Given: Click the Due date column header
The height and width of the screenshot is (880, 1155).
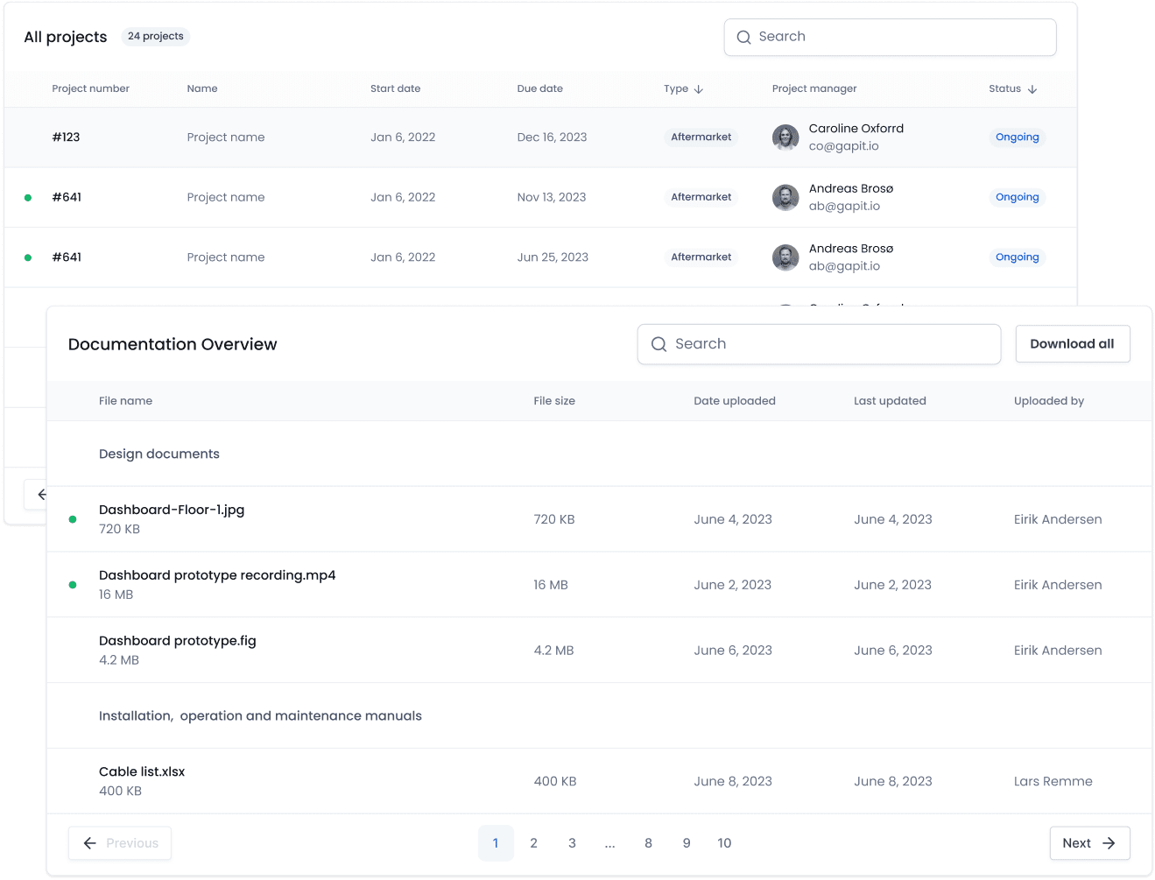Looking at the screenshot, I should (x=539, y=89).
